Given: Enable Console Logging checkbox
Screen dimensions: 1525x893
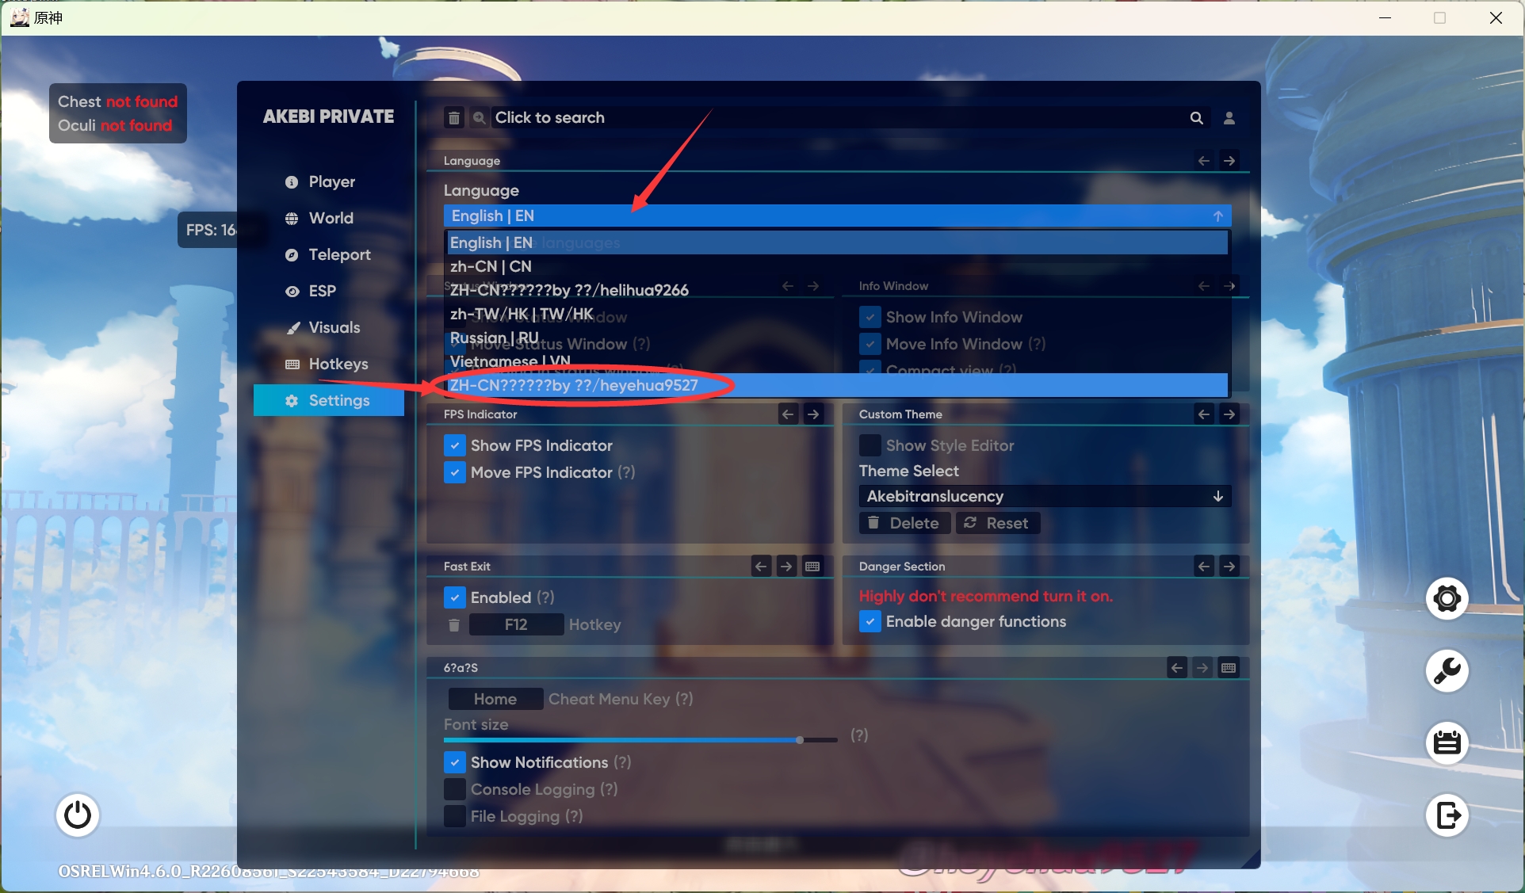Looking at the screenshot, I should 455,789.
